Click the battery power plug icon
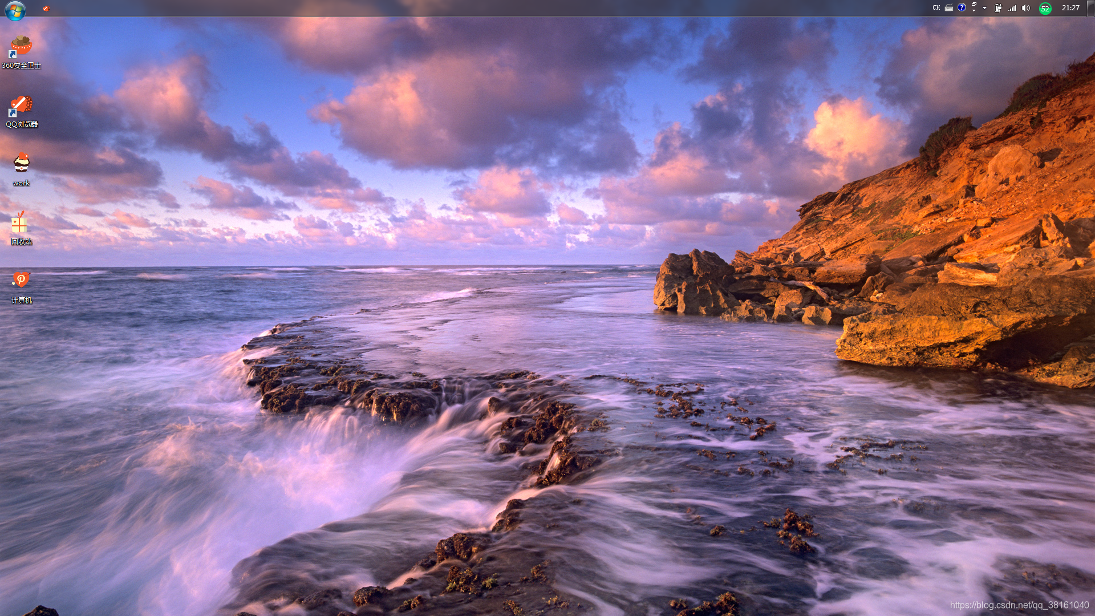The image size is (1095, 616). [998, 8]
